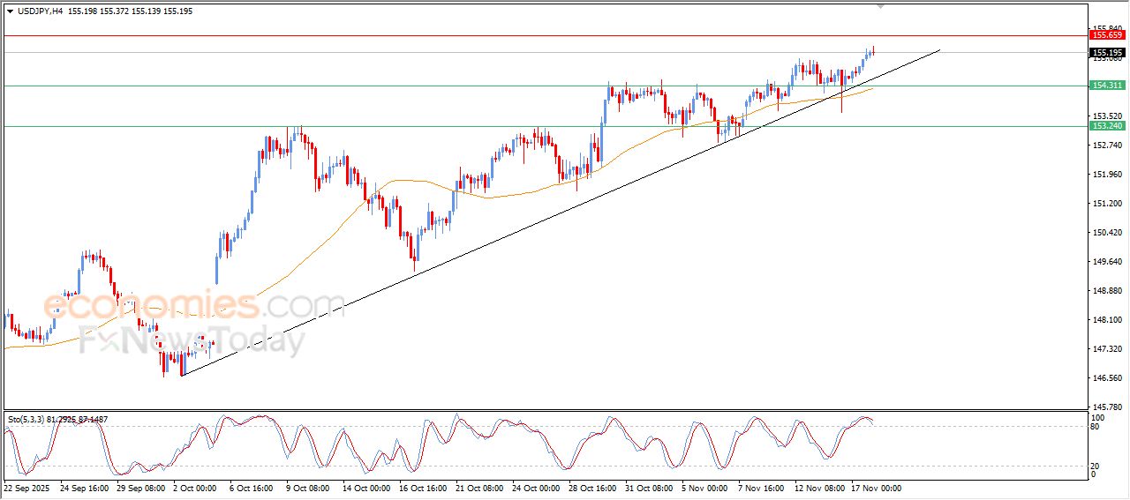The height and width of the screenshot is (500, 1130).
Task: Click the USDJPY,H4 chart title text
Action: tap(44, 11)
